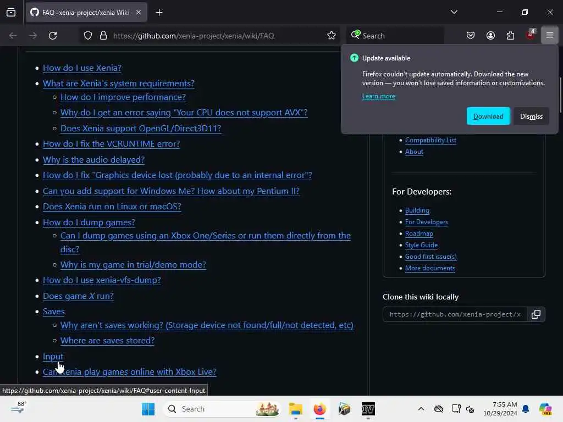Image resolution: width=563 pixels, height=422 pixels.
Task: Dismiss the update notification
Action: pyautogui.click(x=531, y=116)
